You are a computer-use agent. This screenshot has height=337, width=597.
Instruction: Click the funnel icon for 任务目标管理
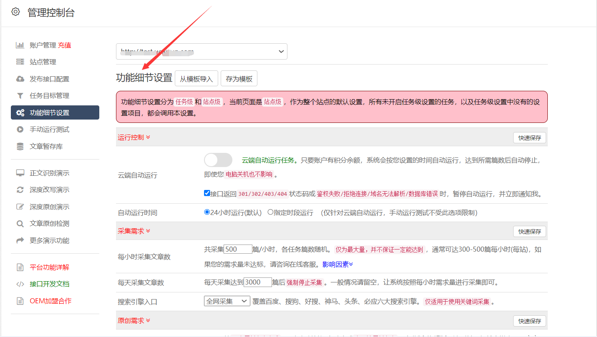pyautogui.click(x=20, y=96)
